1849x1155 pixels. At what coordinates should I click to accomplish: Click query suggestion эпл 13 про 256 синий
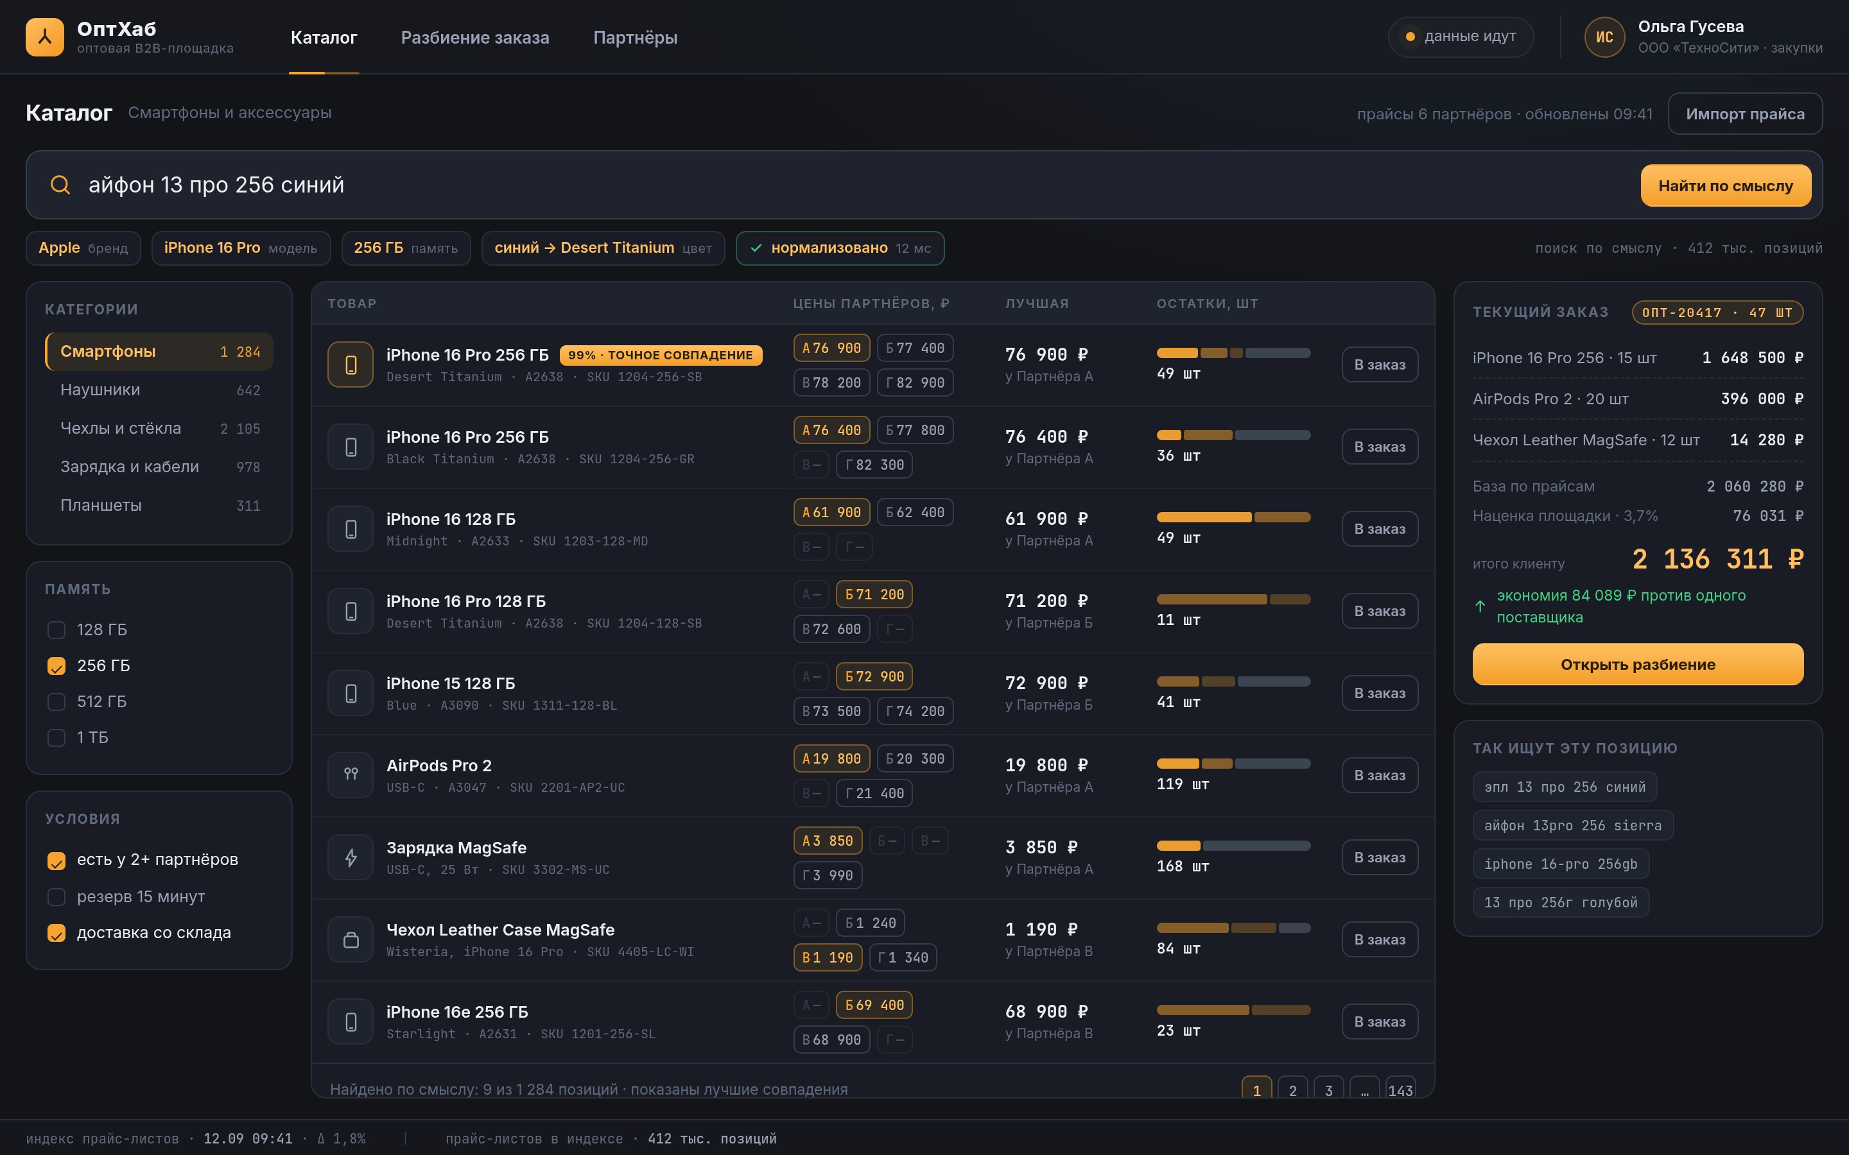1565,787
